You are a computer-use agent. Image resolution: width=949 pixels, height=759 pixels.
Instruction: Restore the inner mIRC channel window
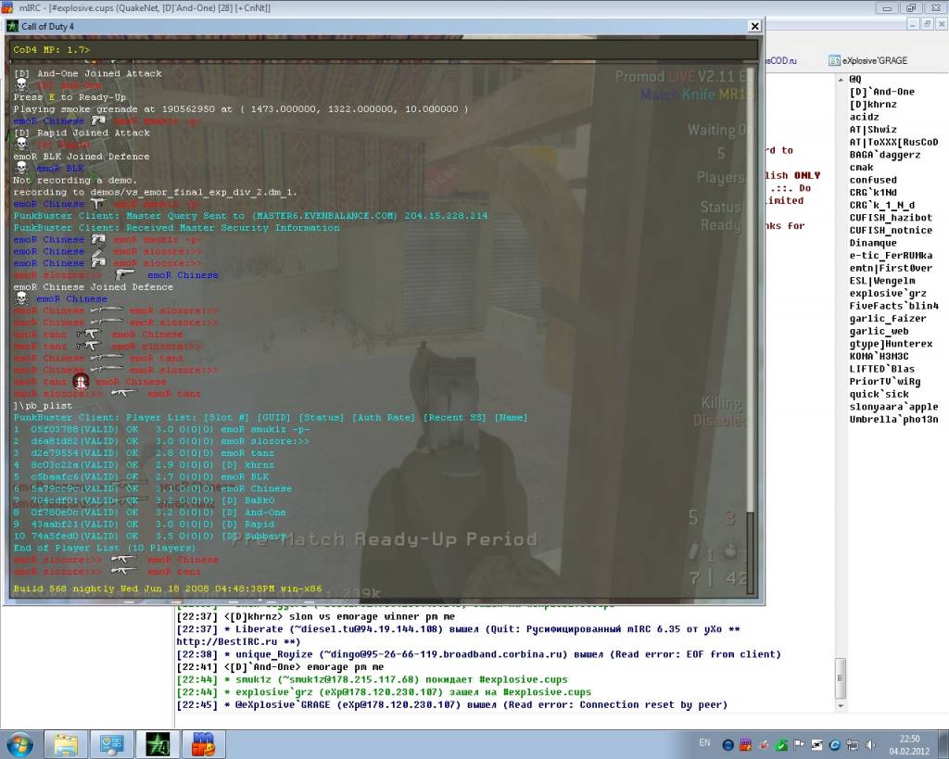click(927, 24)
